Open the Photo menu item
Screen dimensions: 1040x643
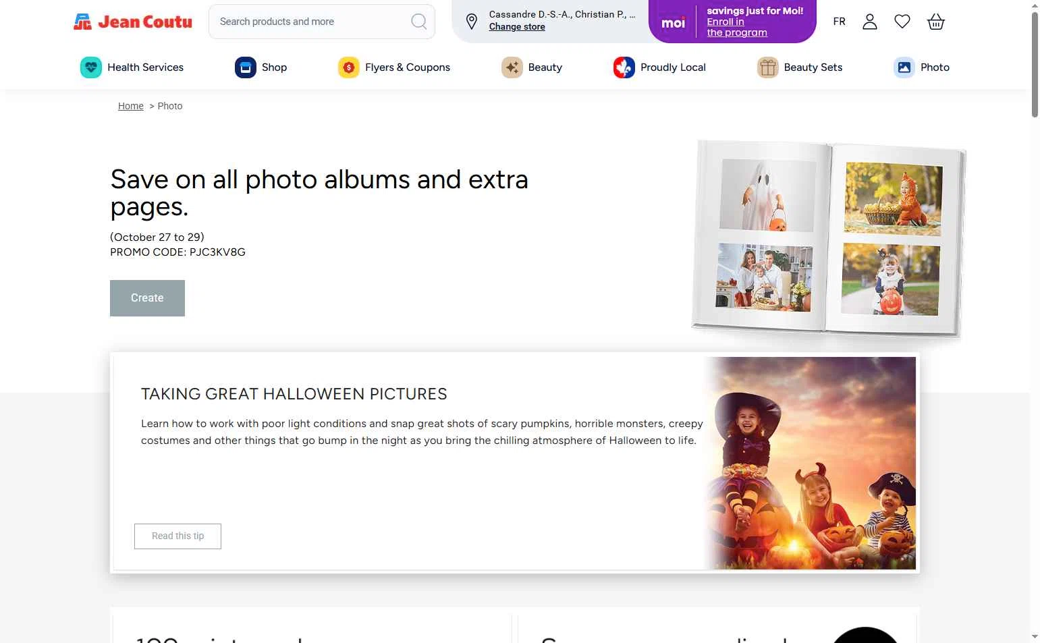pyautogui.click(x=922, y=67)
